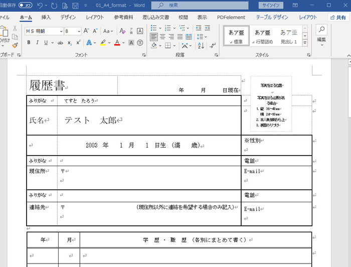Image resolution: width=351 pixels, height=267 pixels.
Task: Open the 差し込み文書 tab
Action: [x=156, y=17]
